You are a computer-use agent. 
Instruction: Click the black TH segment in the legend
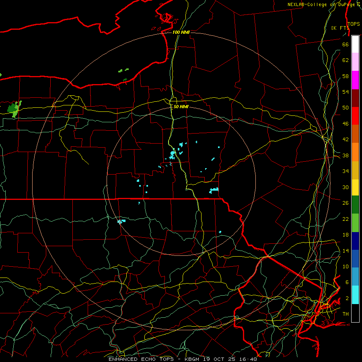(x=355, y=313)
